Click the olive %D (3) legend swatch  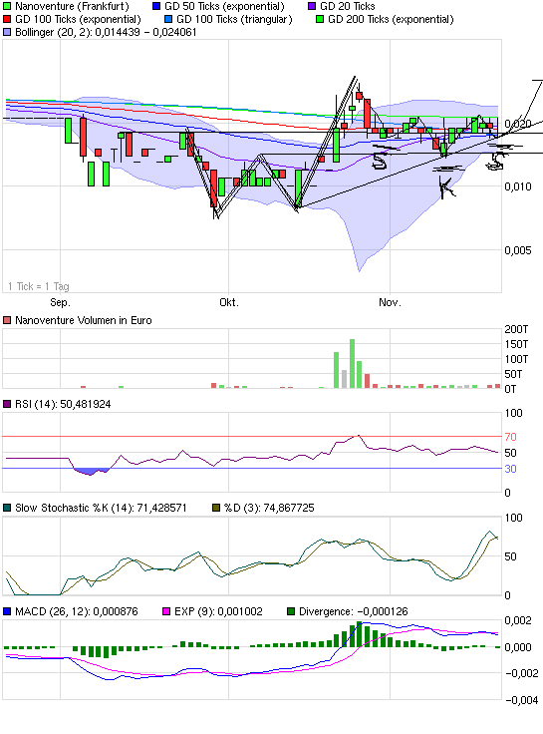[x=216, y=508]
